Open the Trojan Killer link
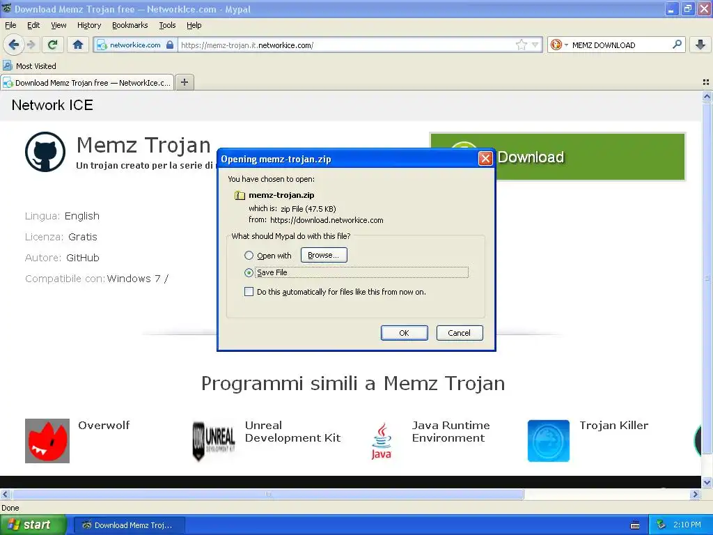Image resolution: width=713 pixels, height=535 pixels. [x=613, y=426]
